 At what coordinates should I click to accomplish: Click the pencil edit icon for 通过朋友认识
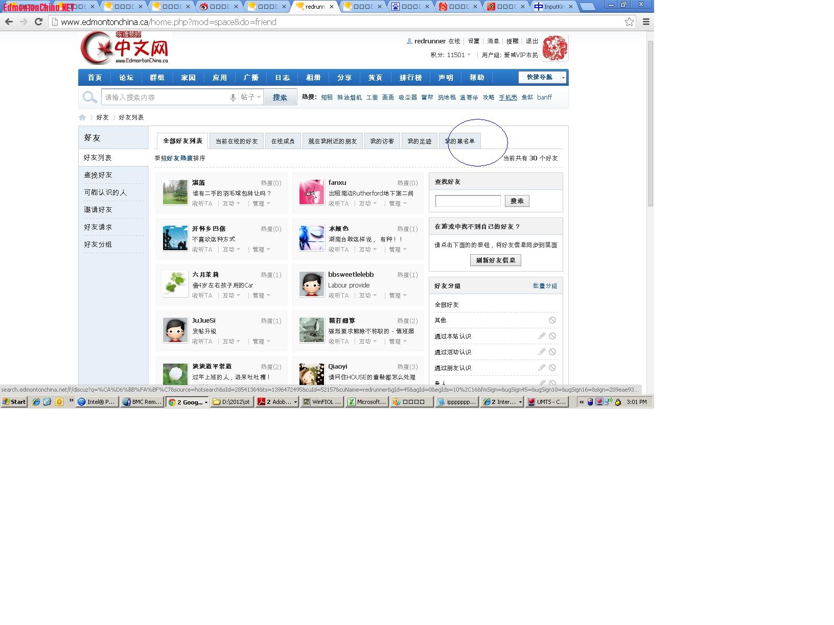click(x=541, y=368)
